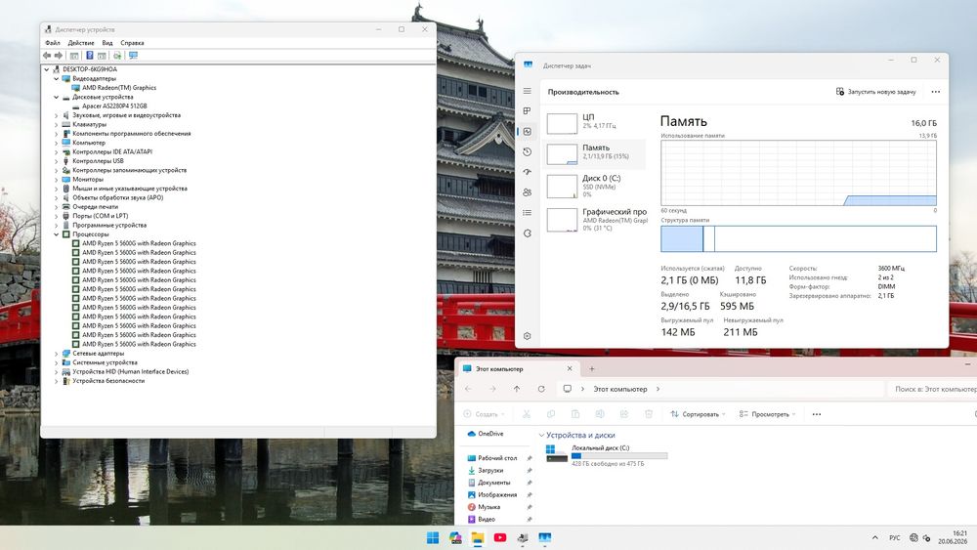Open Документы in Explorer sidebar
Image resolution: width=977 pixels, height=550 pixels.
(x=493, y=483)
